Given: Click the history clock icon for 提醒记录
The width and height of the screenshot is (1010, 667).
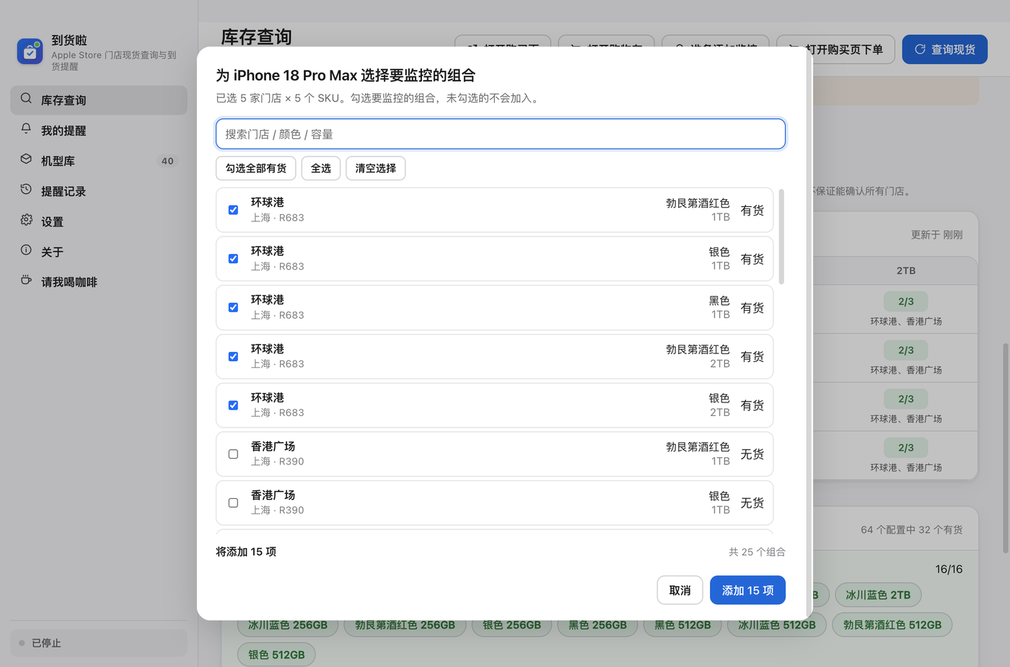Looking at the screenshot, I should click(x=26, y=190).
